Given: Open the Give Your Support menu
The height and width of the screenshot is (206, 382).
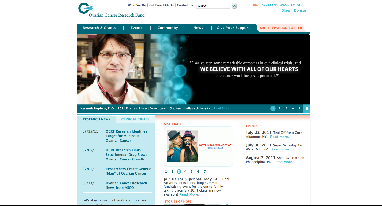Looking at the screenshot, I should tap(233, 28).
